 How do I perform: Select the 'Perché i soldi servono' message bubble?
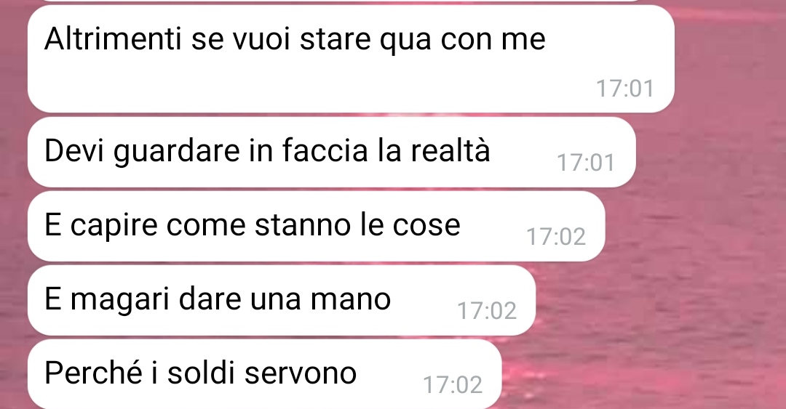pos(264,374)
